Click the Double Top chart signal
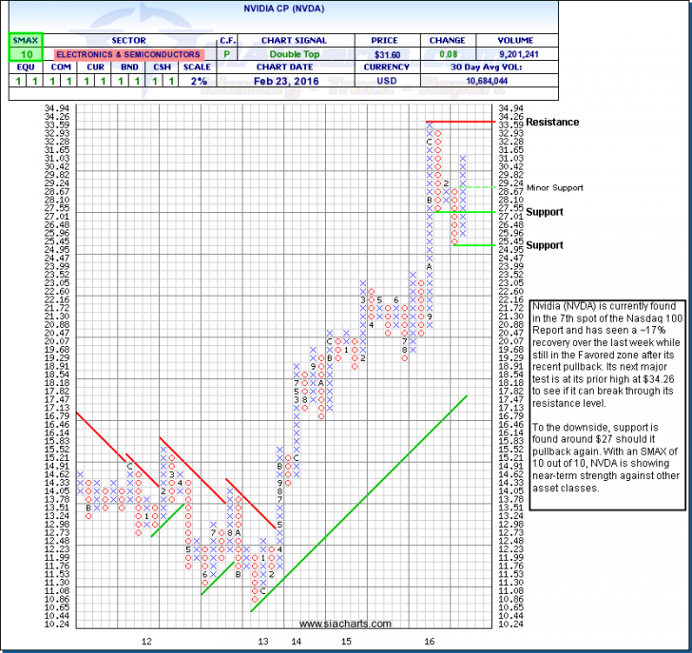 click(292, 55)
